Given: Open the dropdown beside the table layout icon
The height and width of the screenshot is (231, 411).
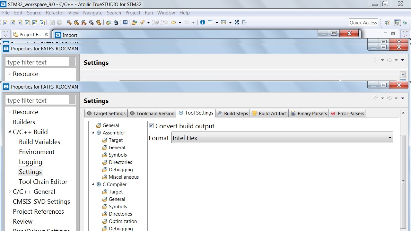Looking at the screenshot, I should pyautogui.click(x=230, y=22).
